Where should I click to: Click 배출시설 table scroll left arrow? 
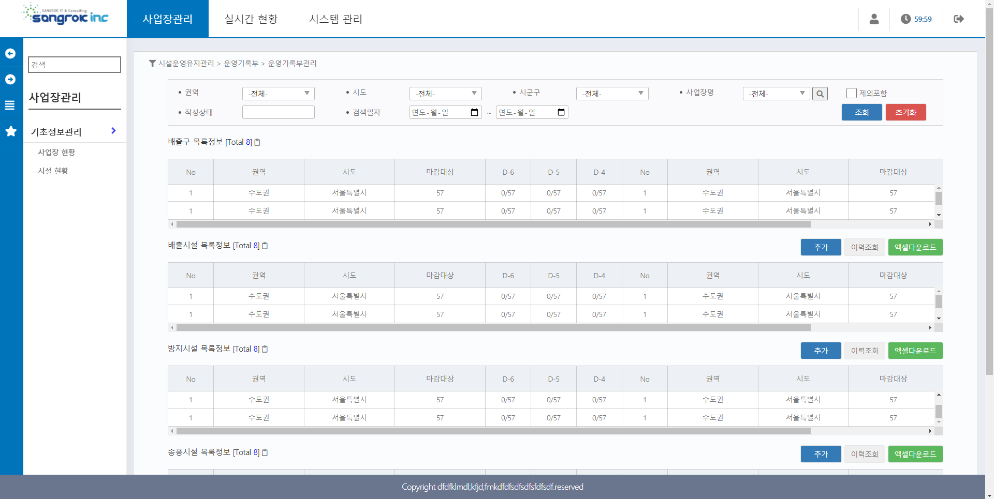[x=172, y=328]
